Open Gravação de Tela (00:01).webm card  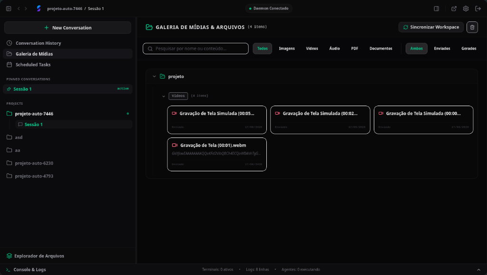pyautogui.click(x=217, y=154)
